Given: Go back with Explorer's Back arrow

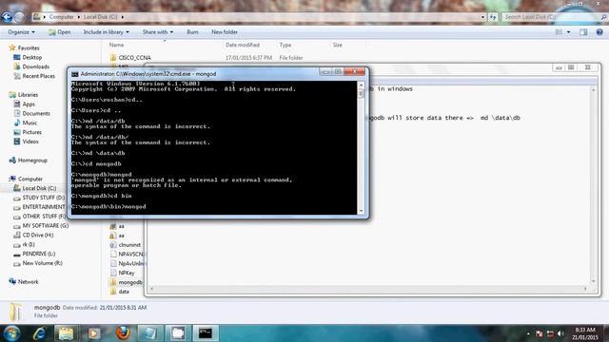Looking at the screenshot, I should tap(7, 17).
